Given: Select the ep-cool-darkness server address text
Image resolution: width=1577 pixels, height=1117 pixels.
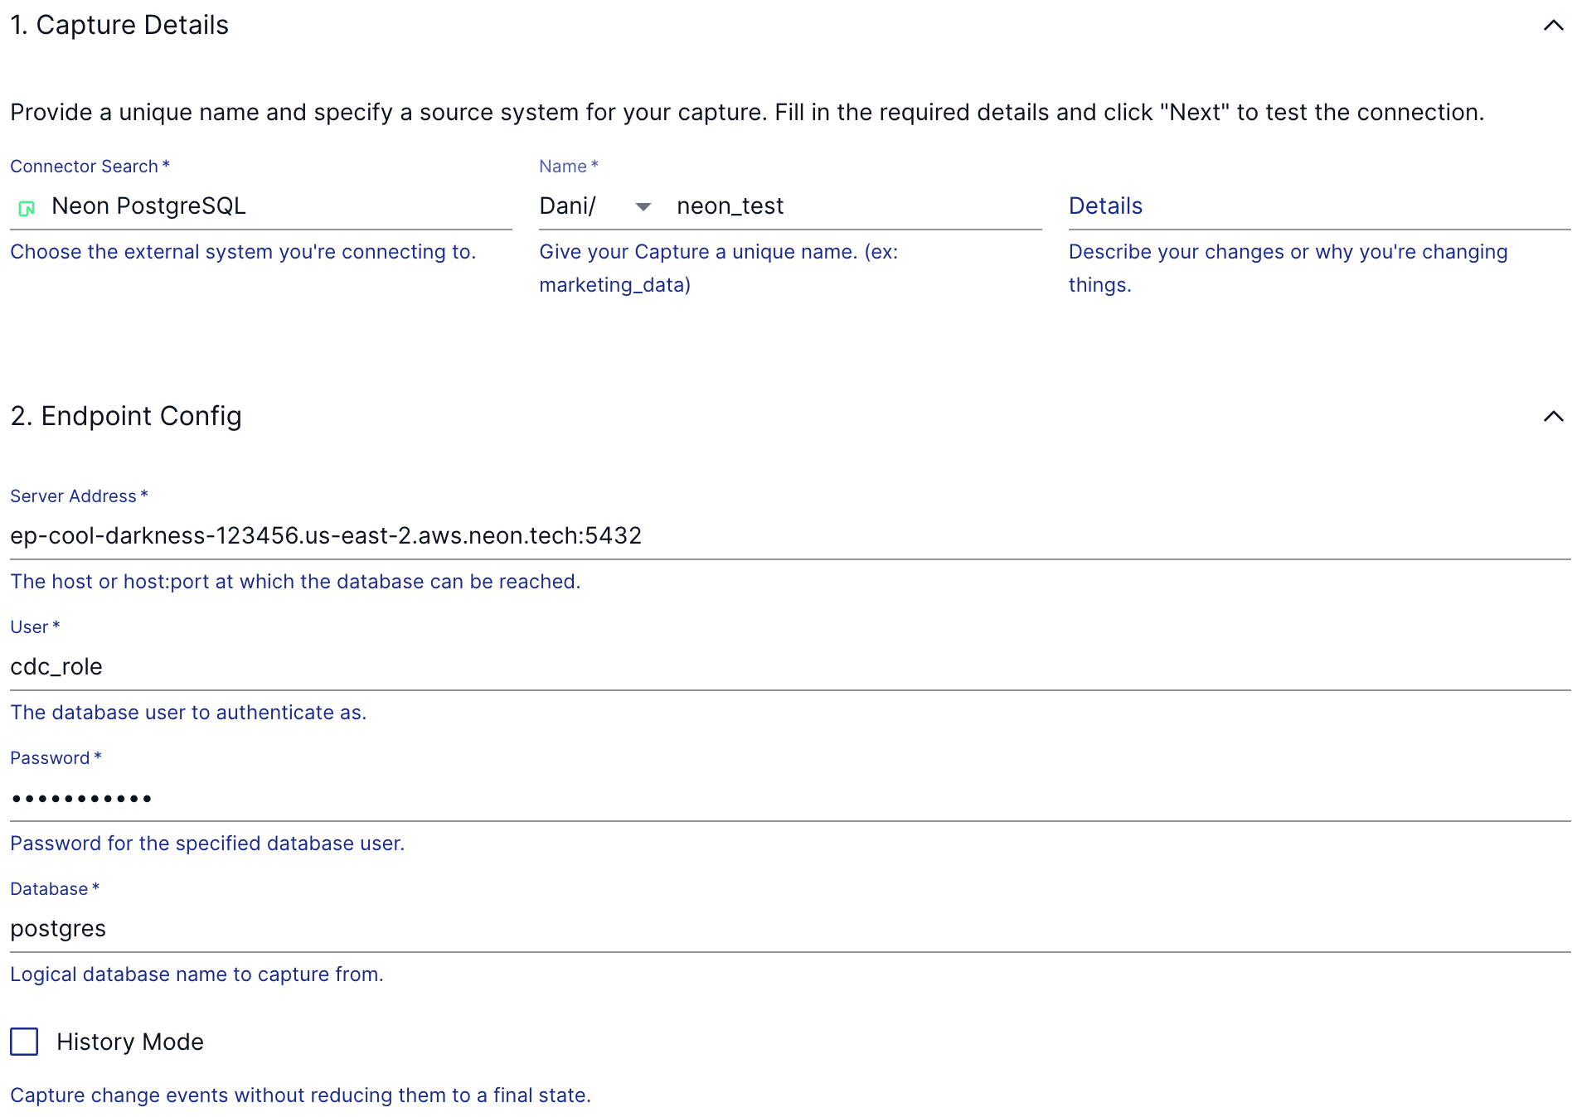Looking at the screenshot, I should click(325, 535).
